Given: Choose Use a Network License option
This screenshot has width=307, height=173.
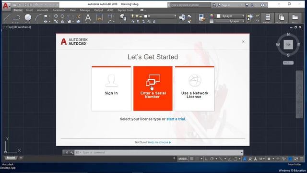Looking at the screenshot, I should [195, 88].
